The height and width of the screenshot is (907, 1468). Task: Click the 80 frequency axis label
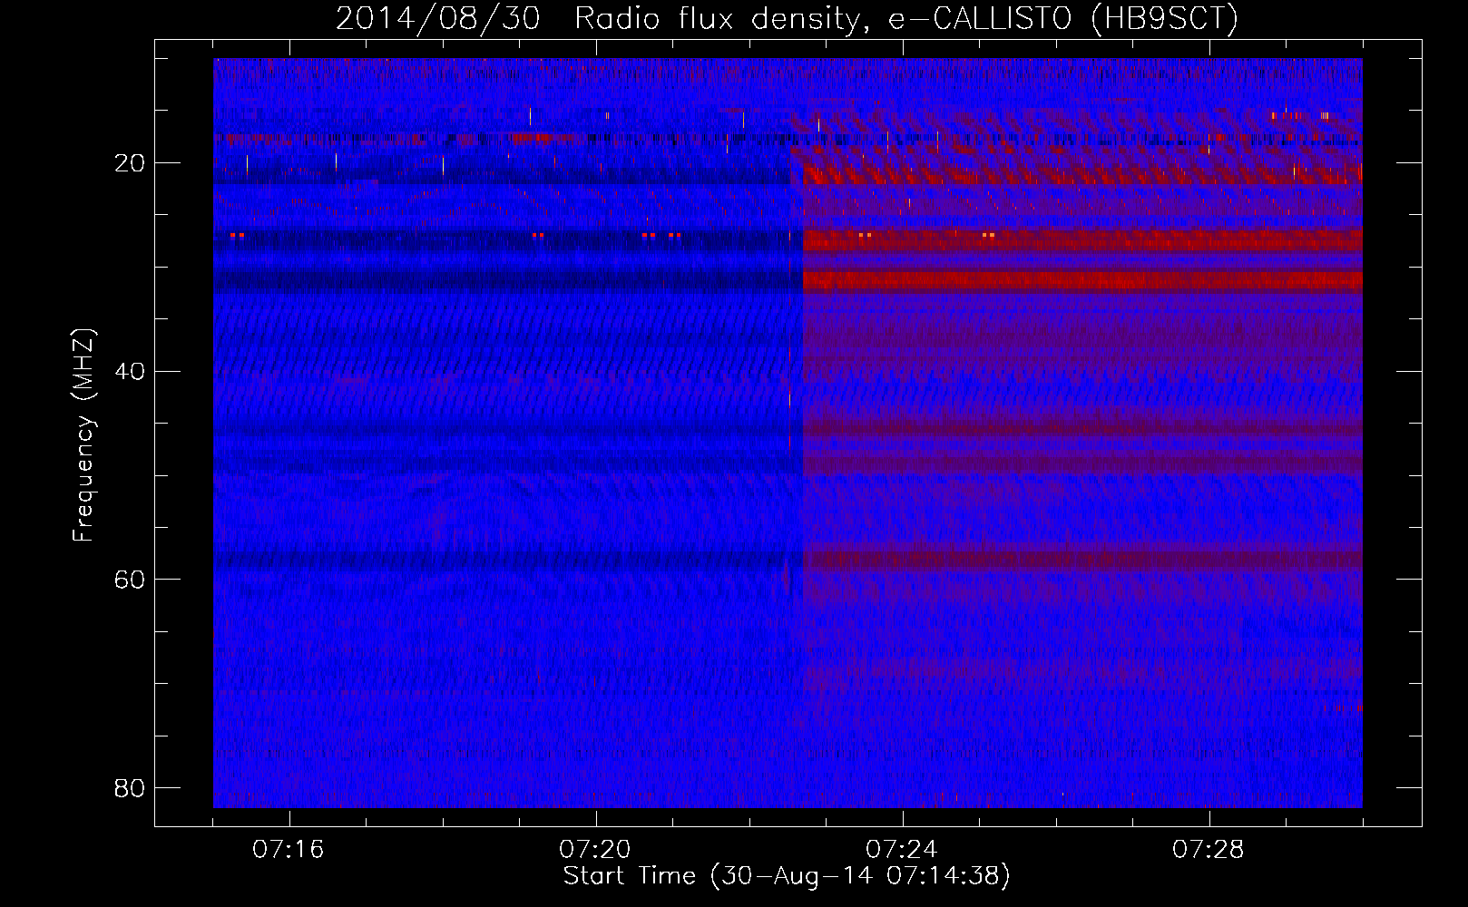pyautogui.click(x=130, y=787)
